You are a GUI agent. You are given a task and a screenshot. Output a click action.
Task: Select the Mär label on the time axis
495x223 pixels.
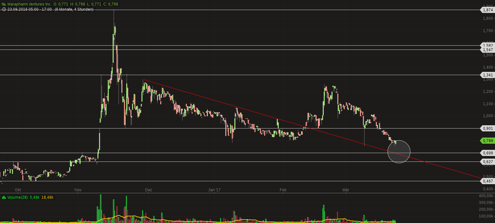pyautogui.click(x=346, y=190)
